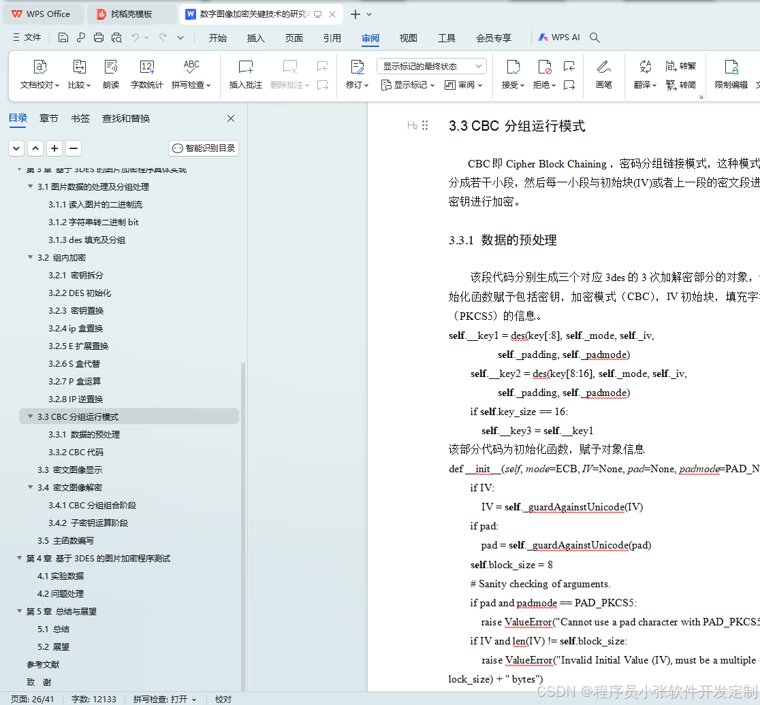The height and width of the screenshot is (705, 760).
Task: Click the 拒绝 reject change icon
Action: pyautogui.click(x=544, y=67)
